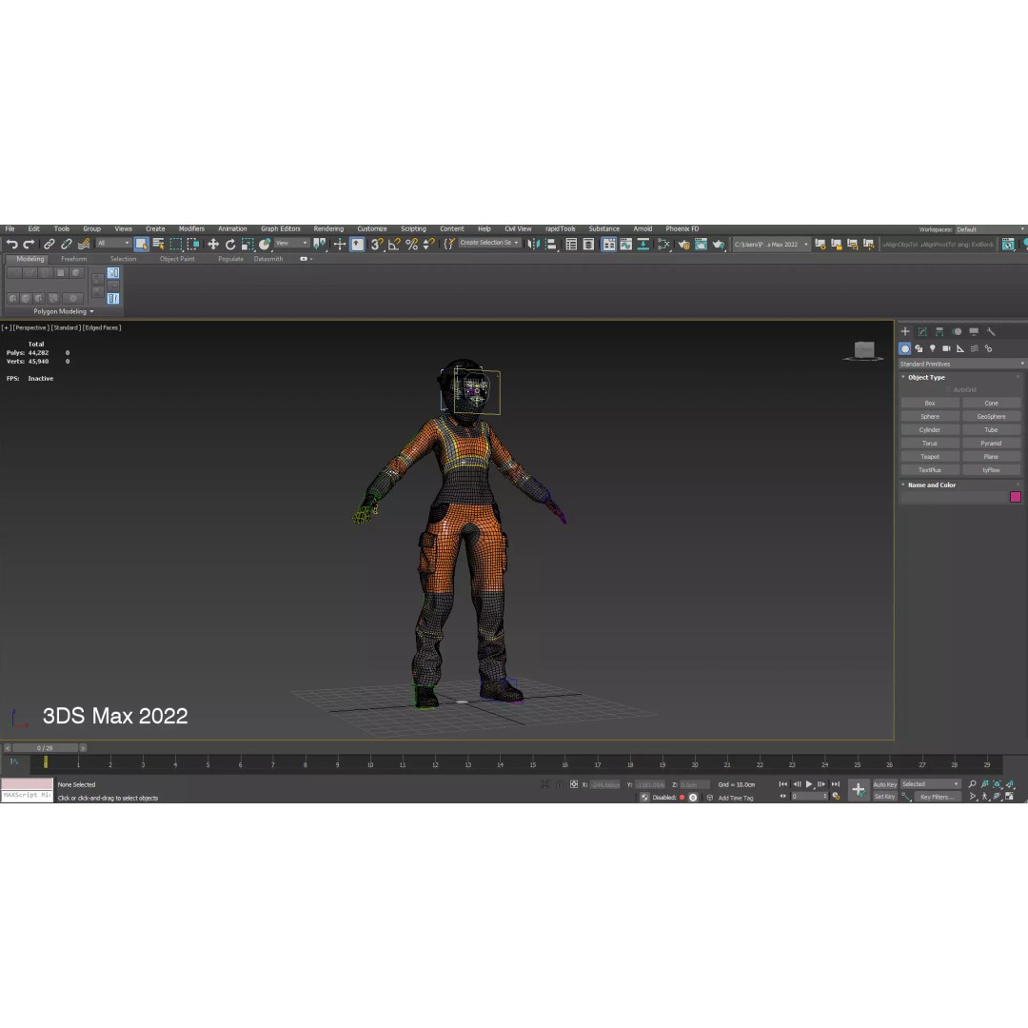
Task: Toggle Window/Crossing selection mode
Action: tap(192, 244)
